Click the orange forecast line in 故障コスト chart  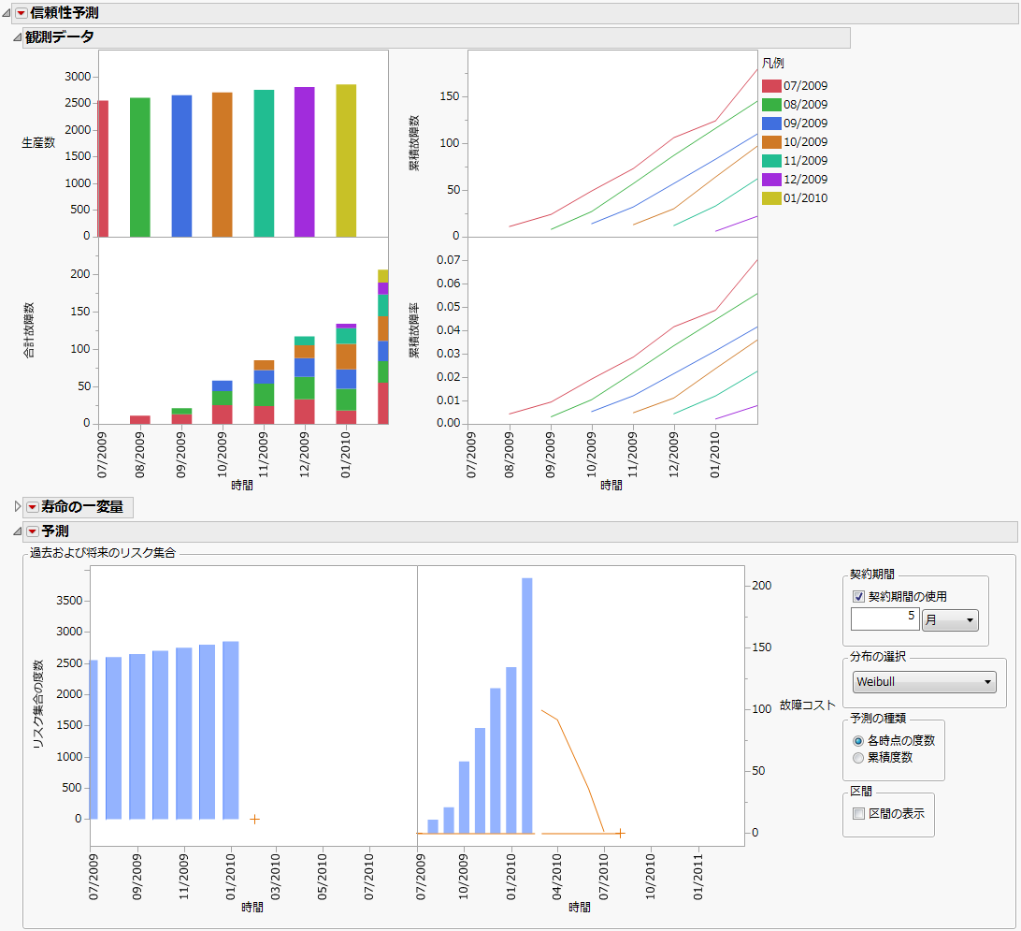573,754
